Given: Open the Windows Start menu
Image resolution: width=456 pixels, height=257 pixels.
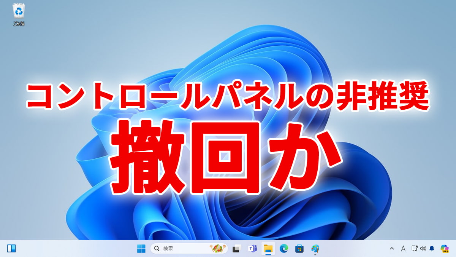Looking at the screenshot, I should click(x=141, y=249).
